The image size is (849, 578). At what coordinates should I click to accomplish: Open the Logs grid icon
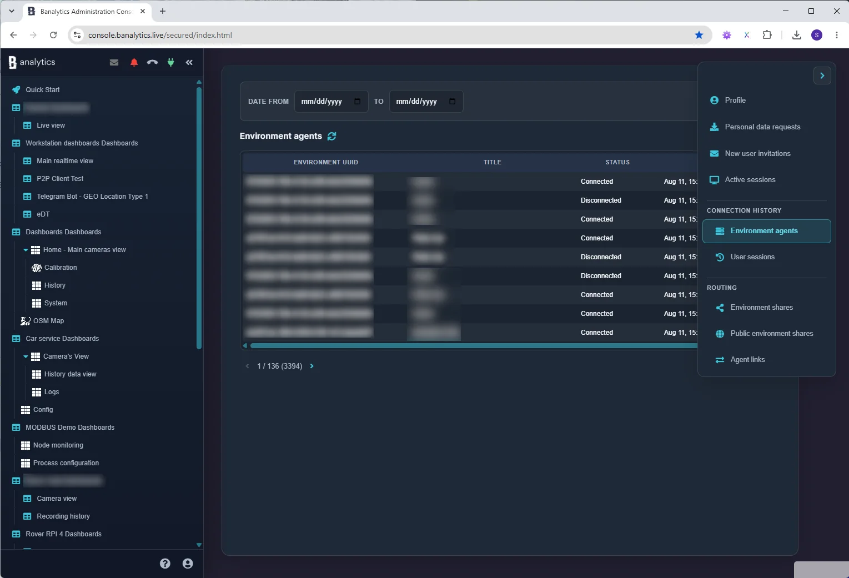pyautogui.click(x=37, y=392)
